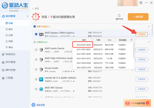The height and width of the screenshot is (108, 154).
Task: Click the AMD Radeon 780M graphics card icon
Action: (41, 34)
